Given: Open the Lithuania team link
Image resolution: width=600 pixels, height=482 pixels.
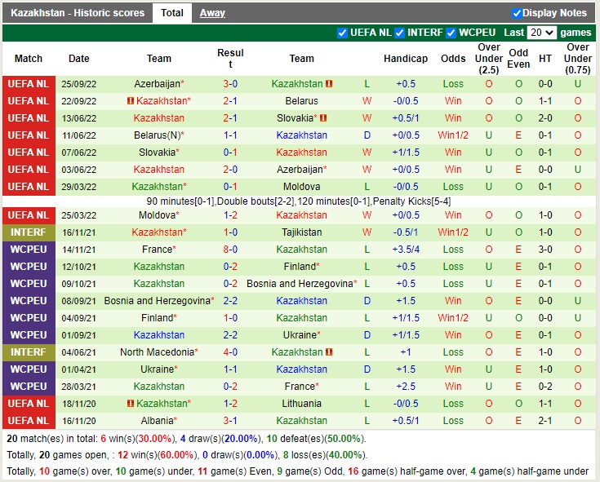Looking at the screenshot, I should tap(301, 404).
